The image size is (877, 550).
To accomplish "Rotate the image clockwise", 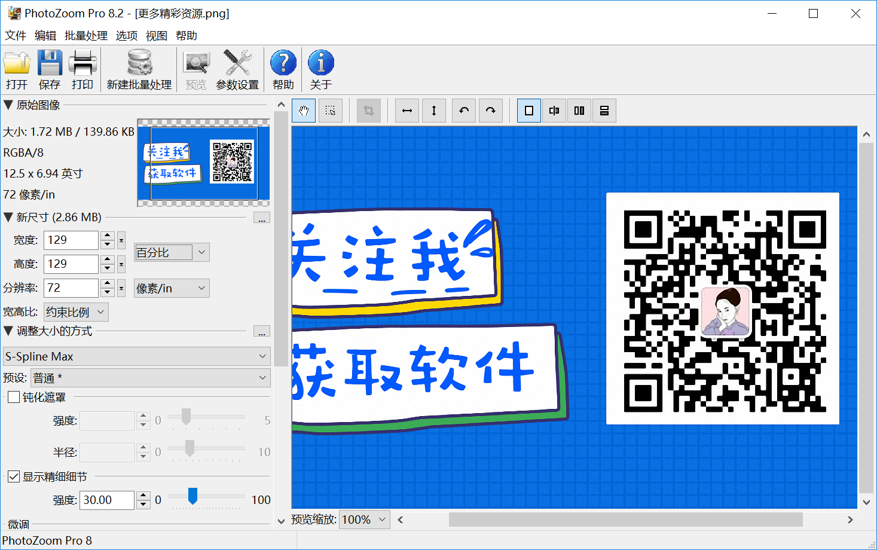I will pos(490,111).
